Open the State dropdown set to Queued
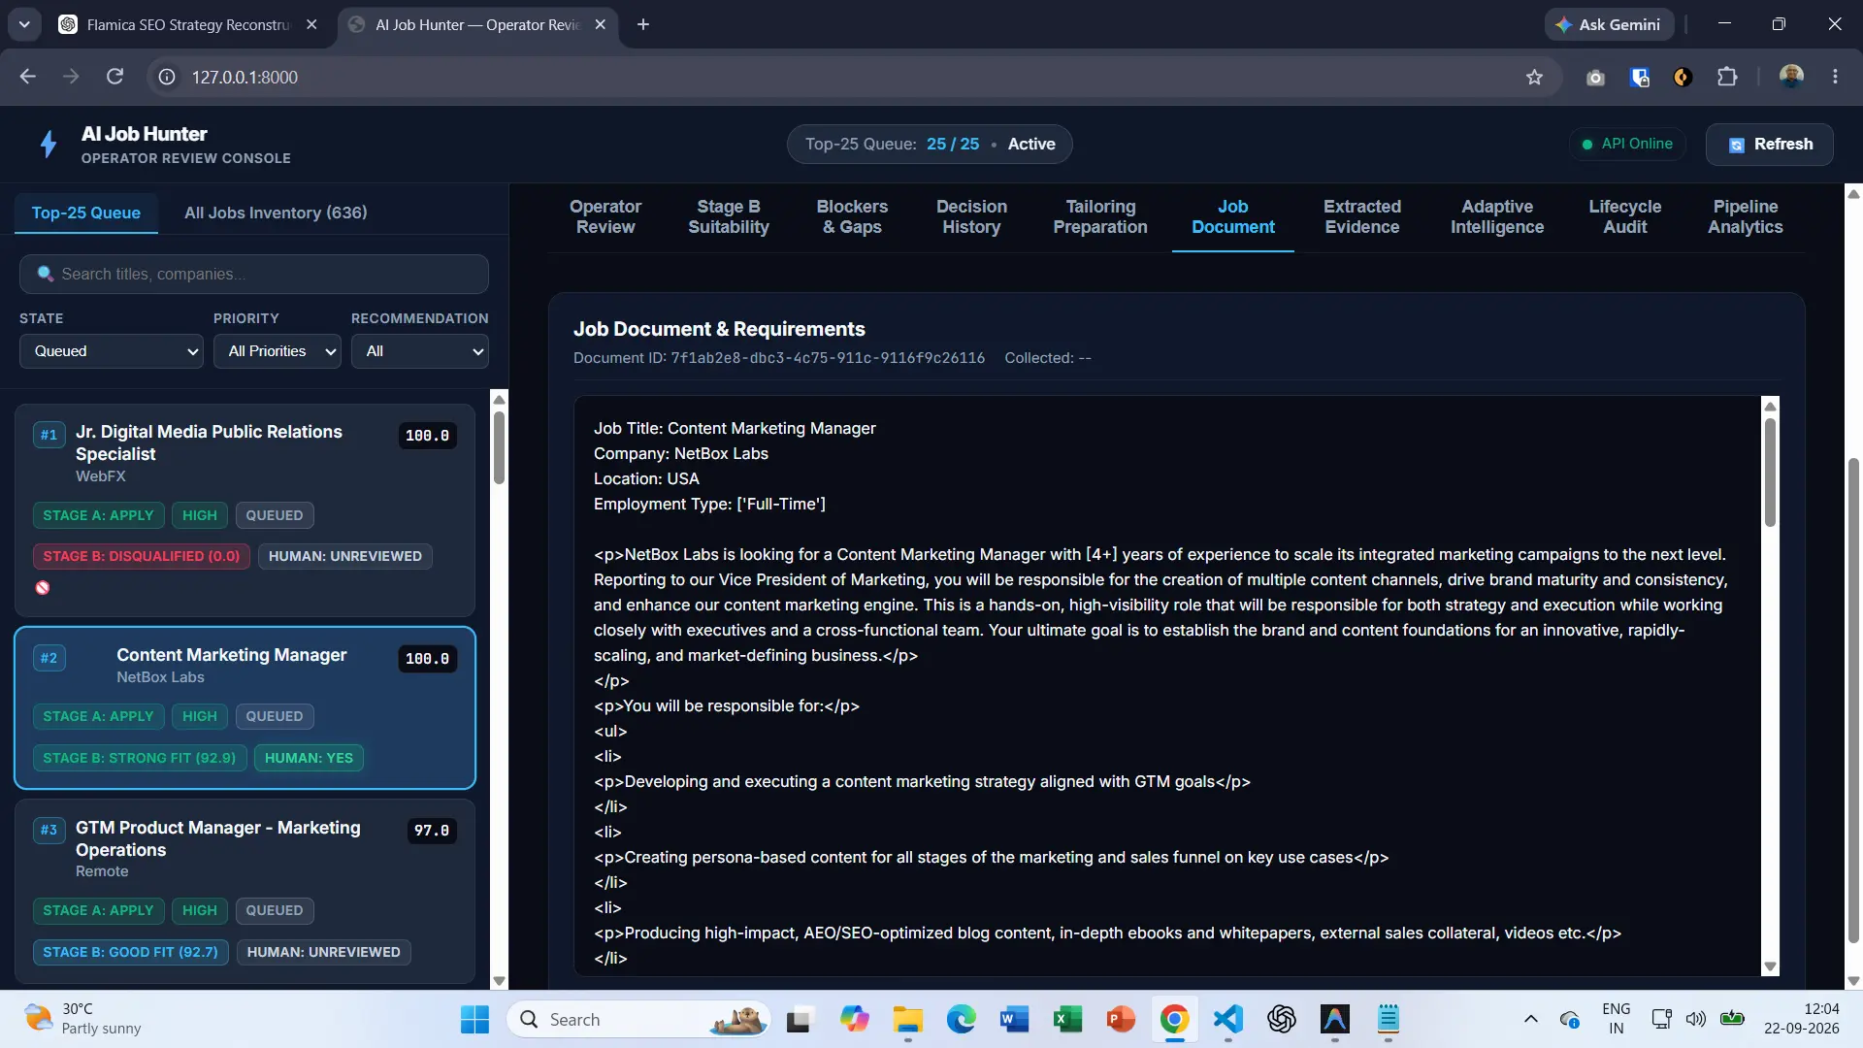Image resolution: width=1863 pixels, height=1048 pixels. coord(112,351)
